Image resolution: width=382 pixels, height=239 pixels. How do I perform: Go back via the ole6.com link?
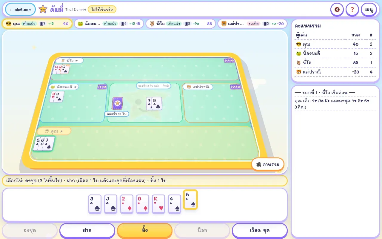point(20,10)
